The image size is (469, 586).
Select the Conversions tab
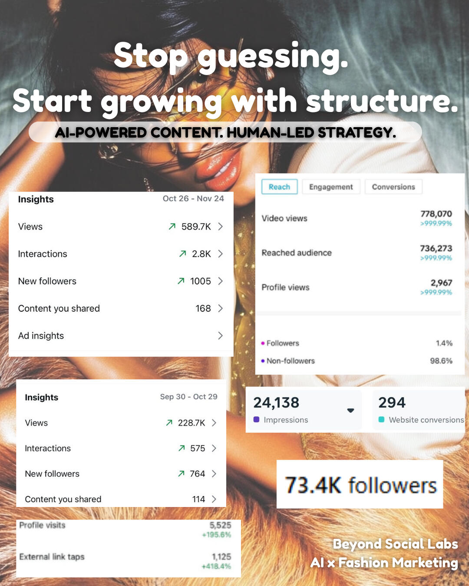click(x=393, y=187)
